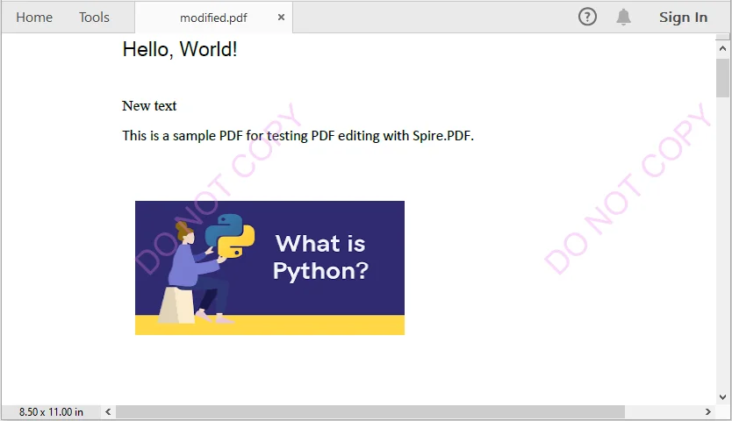
Task: Select the modified.pdf document tab
Action: coord(214,18)
